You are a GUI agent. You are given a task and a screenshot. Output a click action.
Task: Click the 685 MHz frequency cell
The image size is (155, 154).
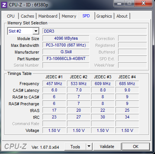127,84
